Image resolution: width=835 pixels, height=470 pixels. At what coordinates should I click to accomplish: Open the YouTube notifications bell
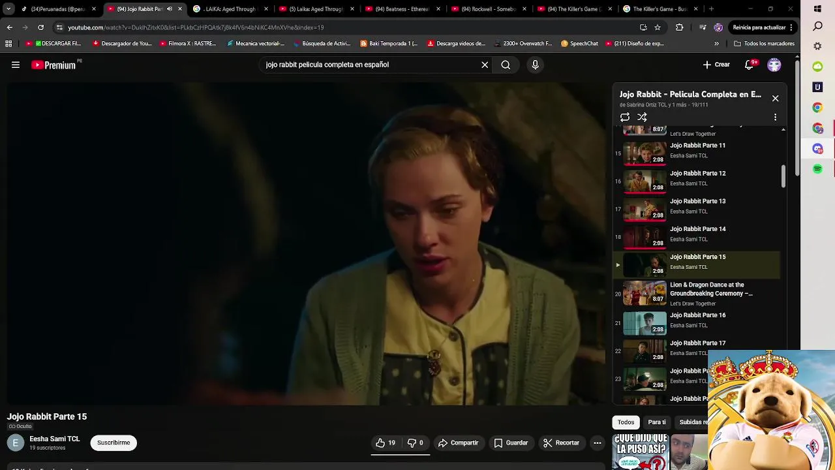click(749, 65)
